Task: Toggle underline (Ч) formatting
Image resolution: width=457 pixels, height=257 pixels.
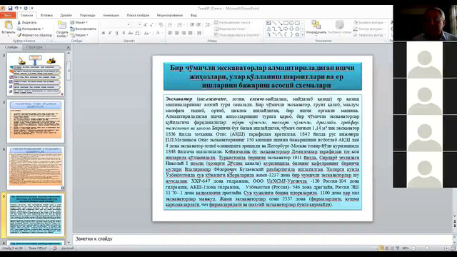Action: point(117,34)
